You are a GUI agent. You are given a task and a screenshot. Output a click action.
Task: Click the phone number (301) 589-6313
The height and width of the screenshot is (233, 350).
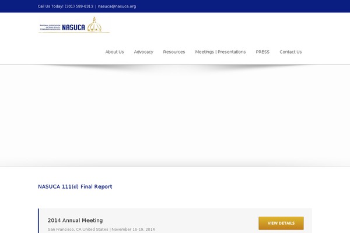pos(79,6)
